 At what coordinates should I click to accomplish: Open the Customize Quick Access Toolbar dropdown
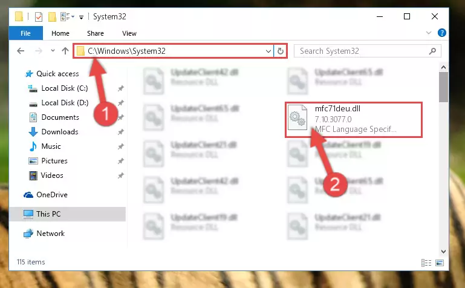(81, 18)
